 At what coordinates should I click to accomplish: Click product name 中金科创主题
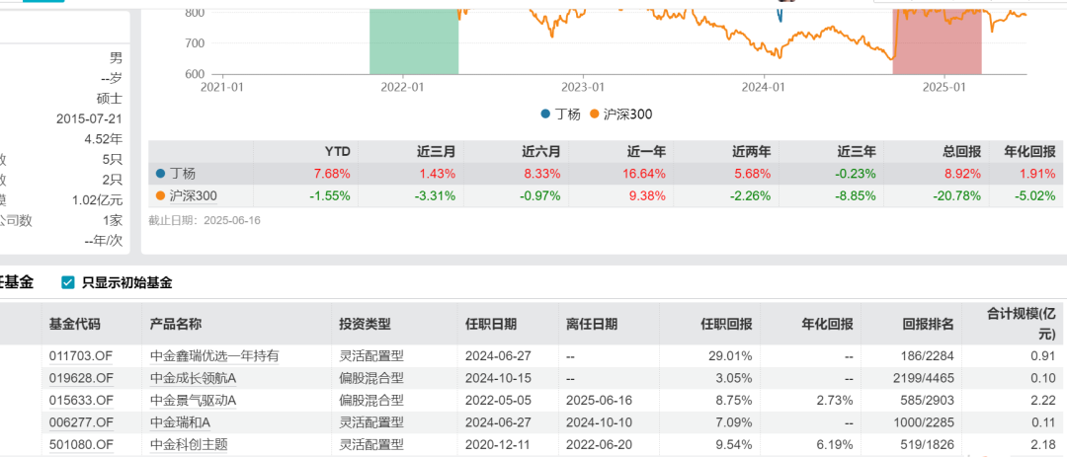click(x=188, y=443)
